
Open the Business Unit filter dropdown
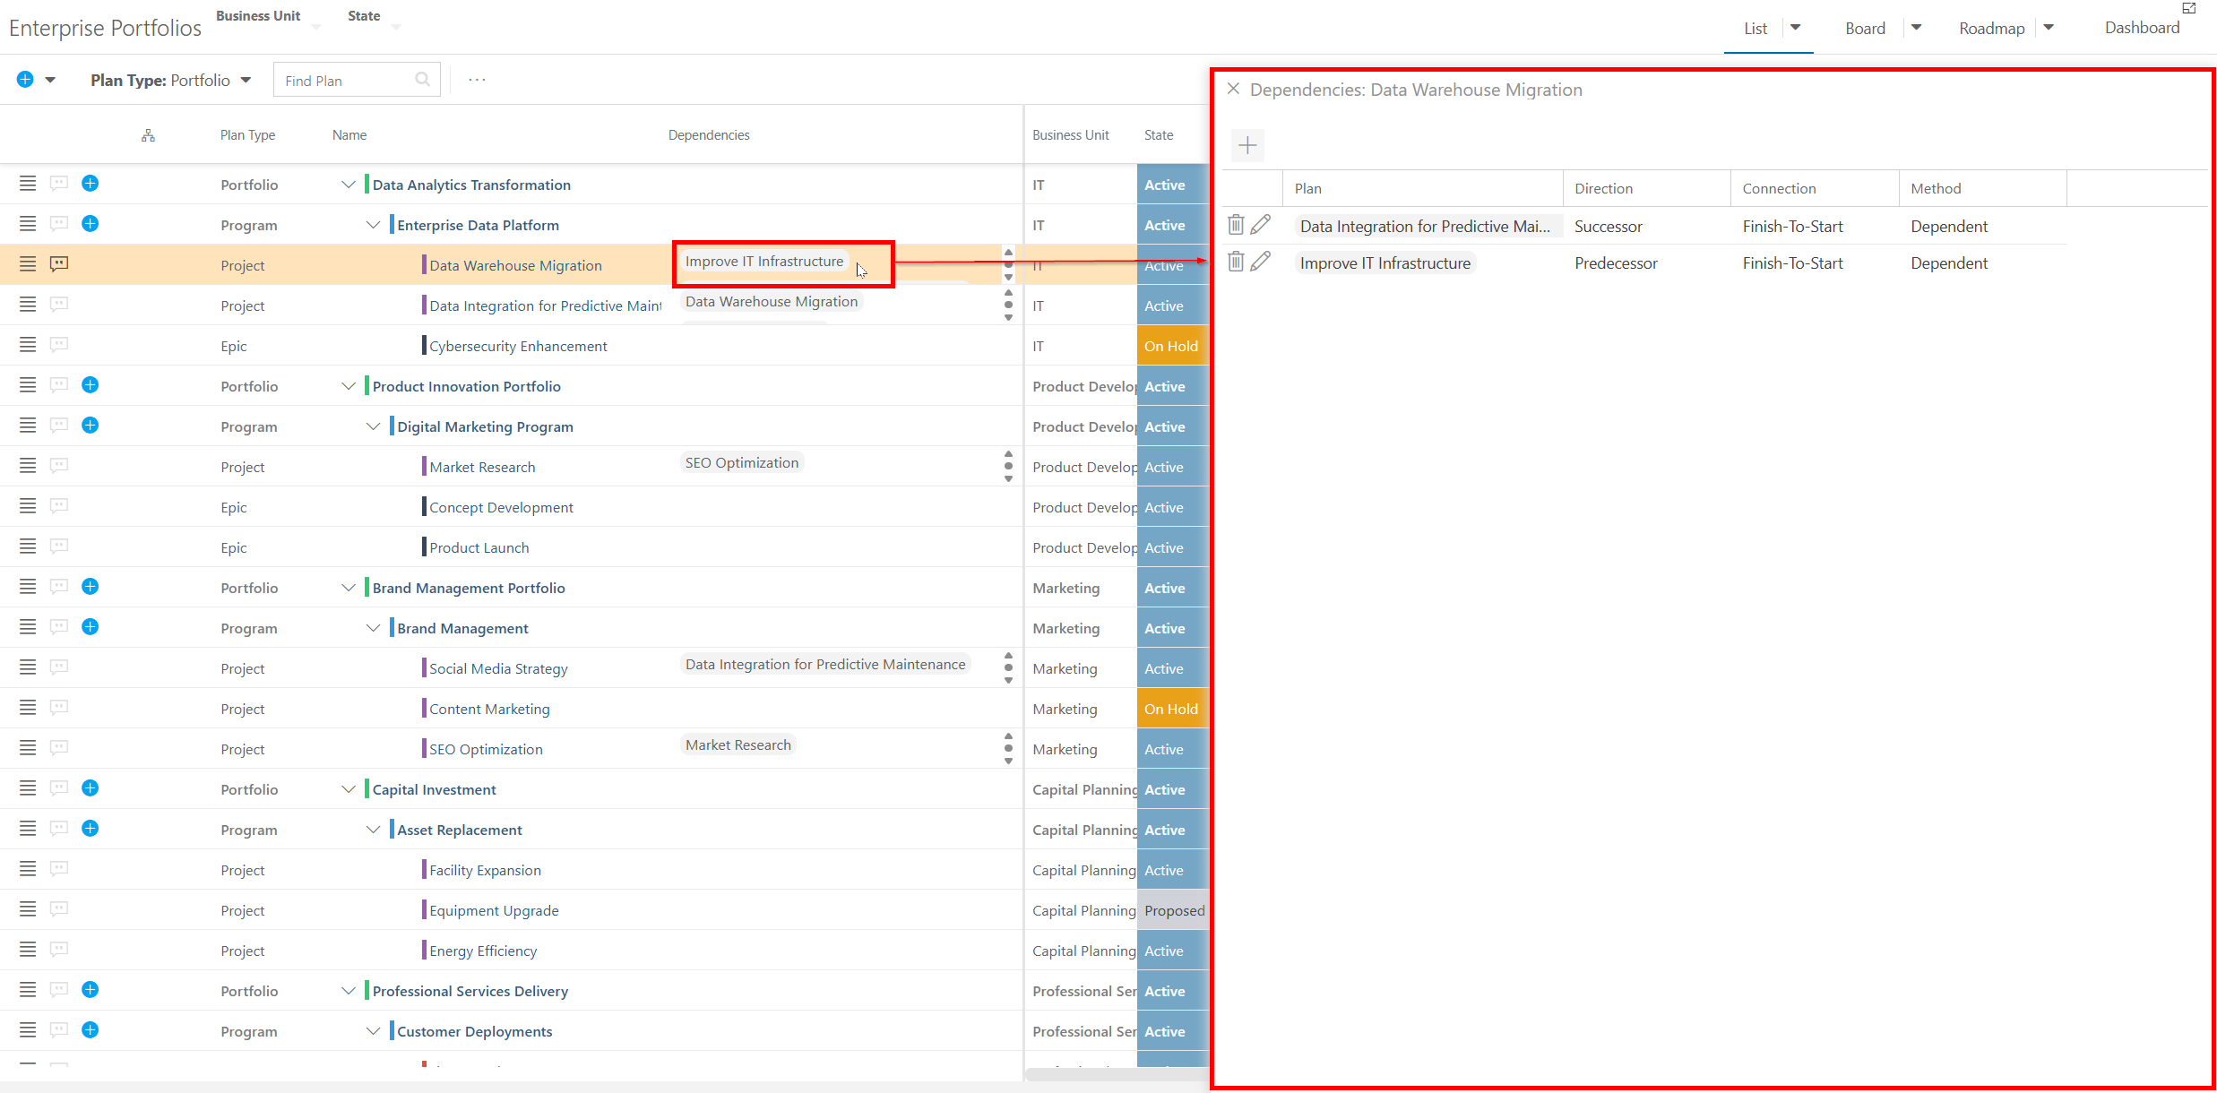click(x=315, y=27)
